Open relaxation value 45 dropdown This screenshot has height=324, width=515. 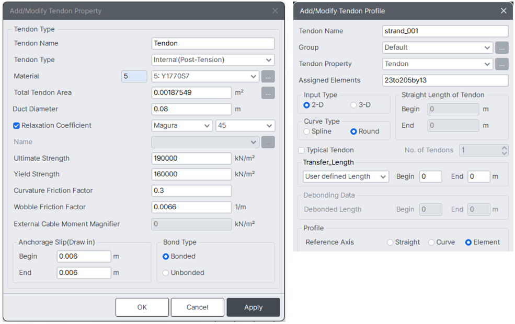(x=245, y=125)
